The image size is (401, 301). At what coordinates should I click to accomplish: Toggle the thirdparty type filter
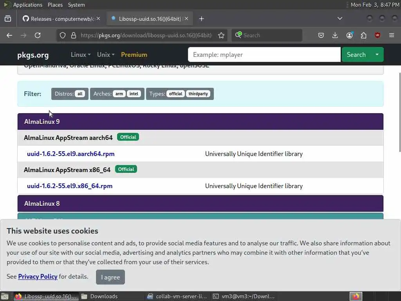(x=198, y=94)
